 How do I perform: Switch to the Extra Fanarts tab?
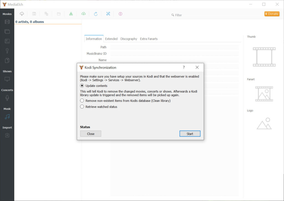pyautogui.click(x=149, y=39)
